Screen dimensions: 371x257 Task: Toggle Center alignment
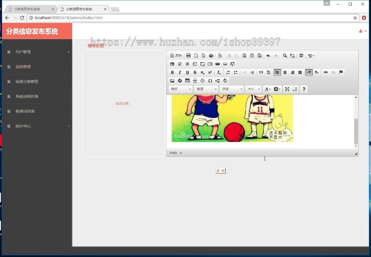click(x=285, y=73)
